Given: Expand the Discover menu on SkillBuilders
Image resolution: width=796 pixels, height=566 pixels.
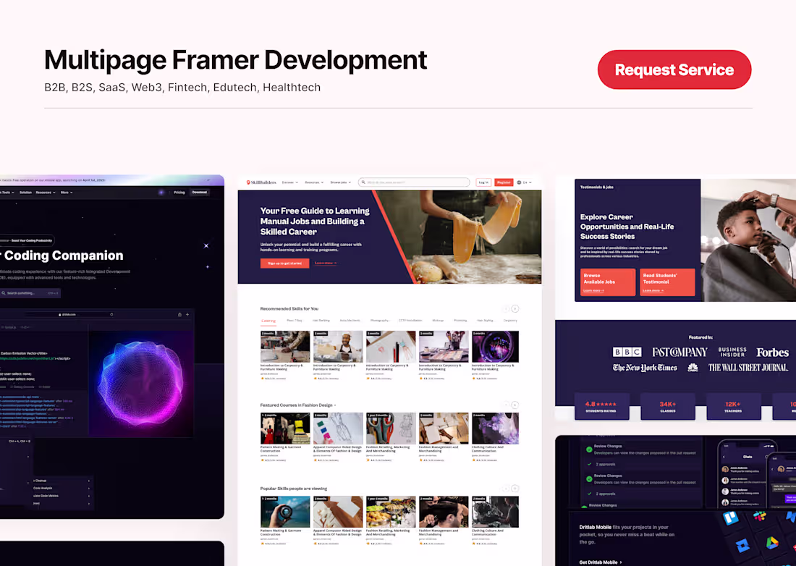Looking at the screenshot, I should [x=289, y=182].
